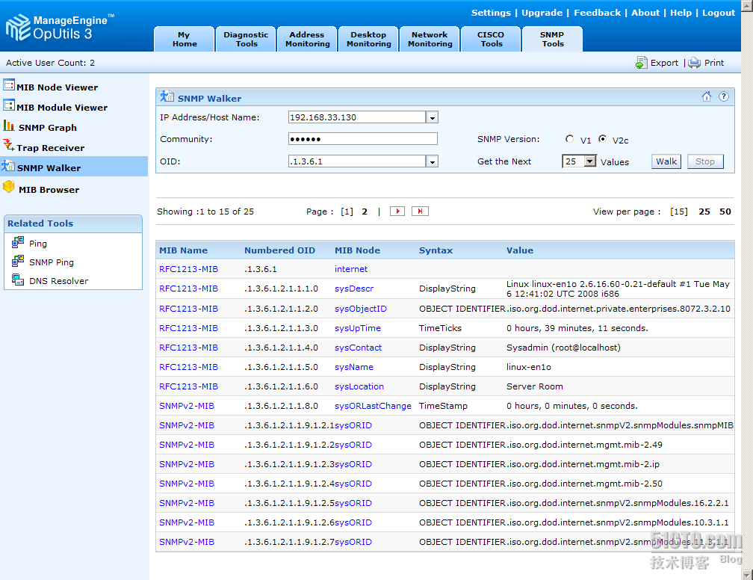Click the Community password field
The image size is (753, 580).
[362, 139]
